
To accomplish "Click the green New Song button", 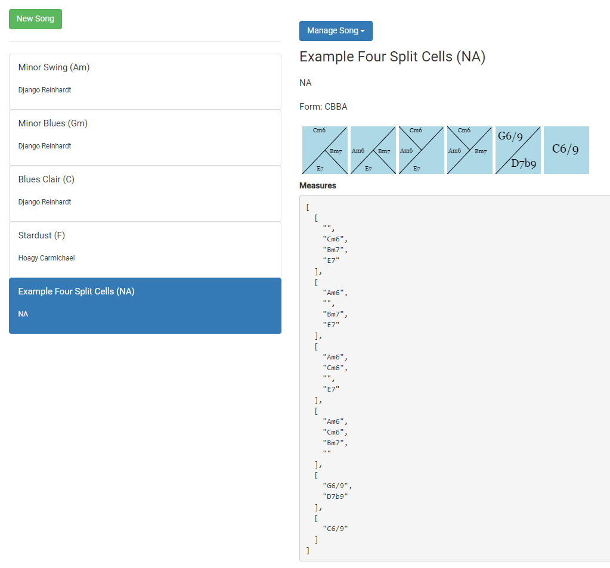I will point(35,19).
